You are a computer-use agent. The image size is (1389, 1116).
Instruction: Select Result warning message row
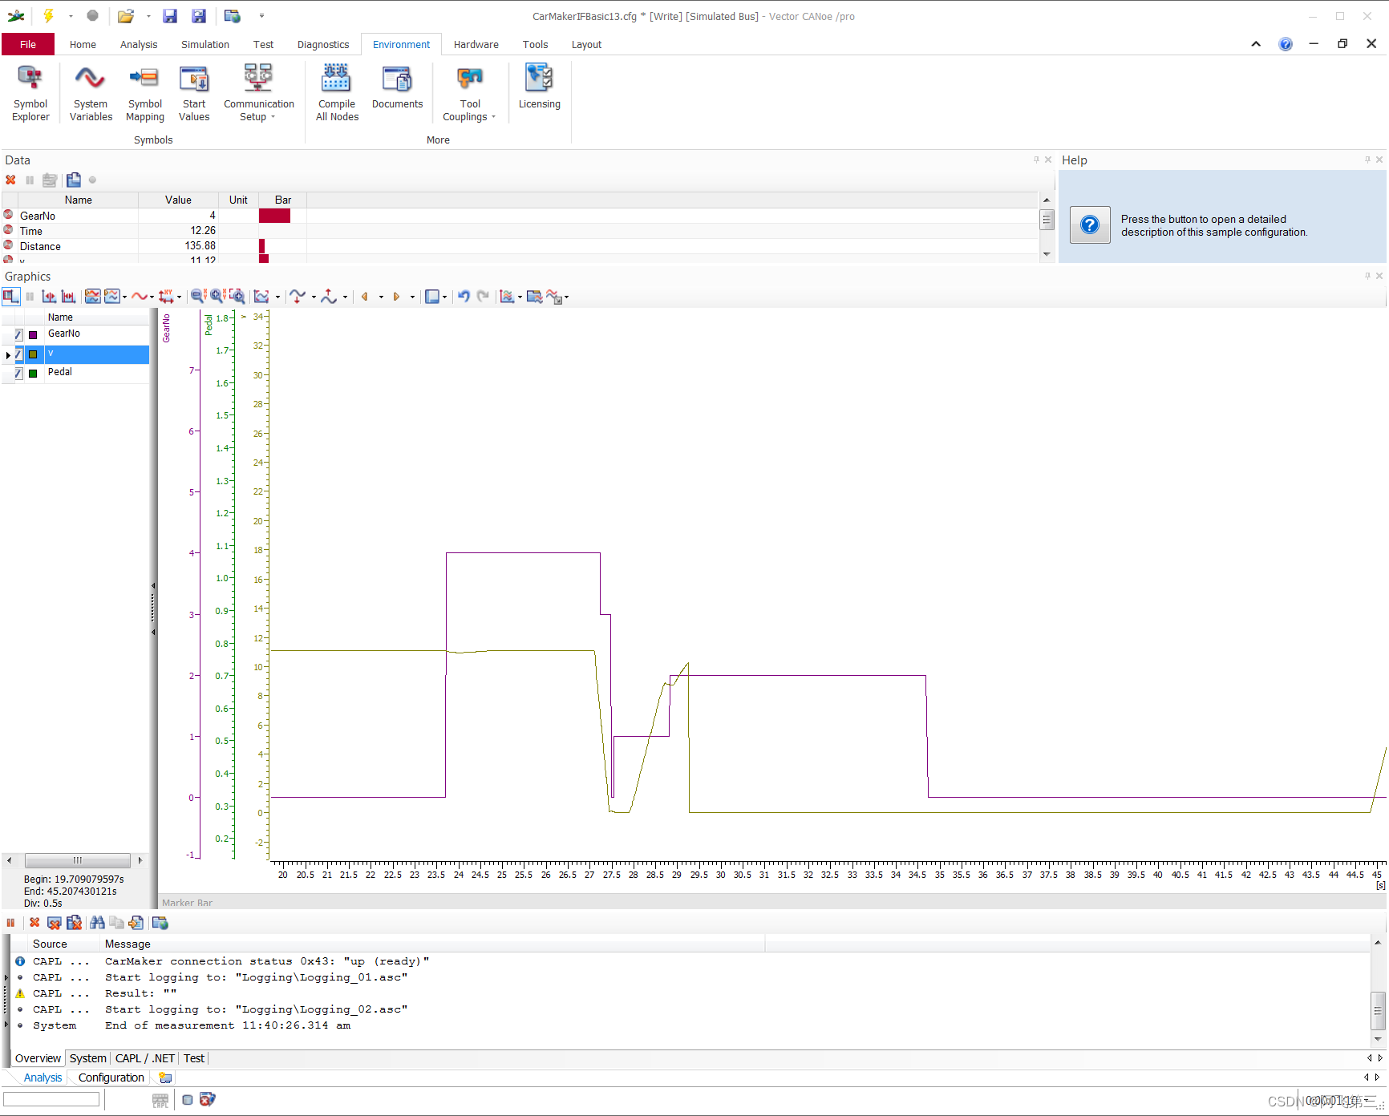coord(691,993)
